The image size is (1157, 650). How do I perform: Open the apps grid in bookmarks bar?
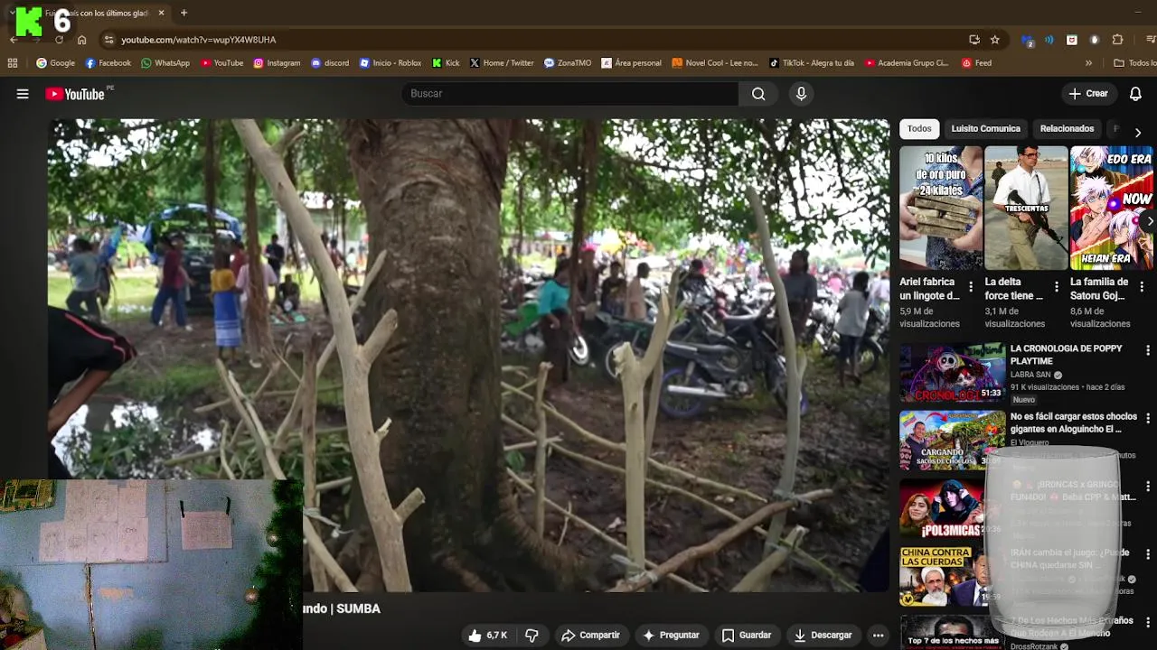13,63
